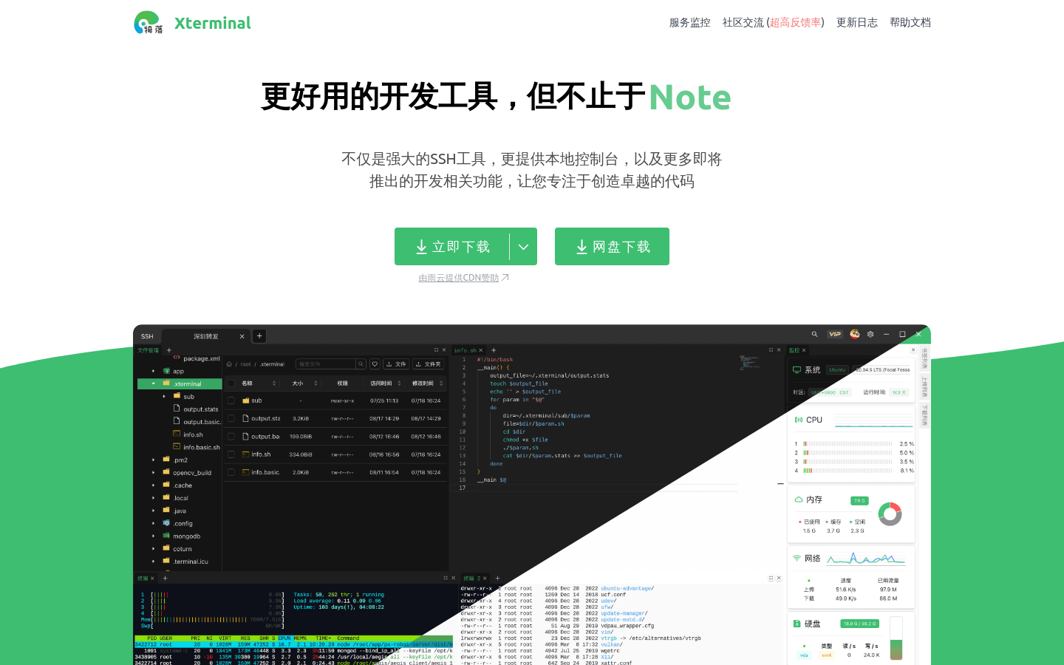Open the 立即下载 dropdown arrow
Viewport: 1064px width, 665px height.
point(523,247)
